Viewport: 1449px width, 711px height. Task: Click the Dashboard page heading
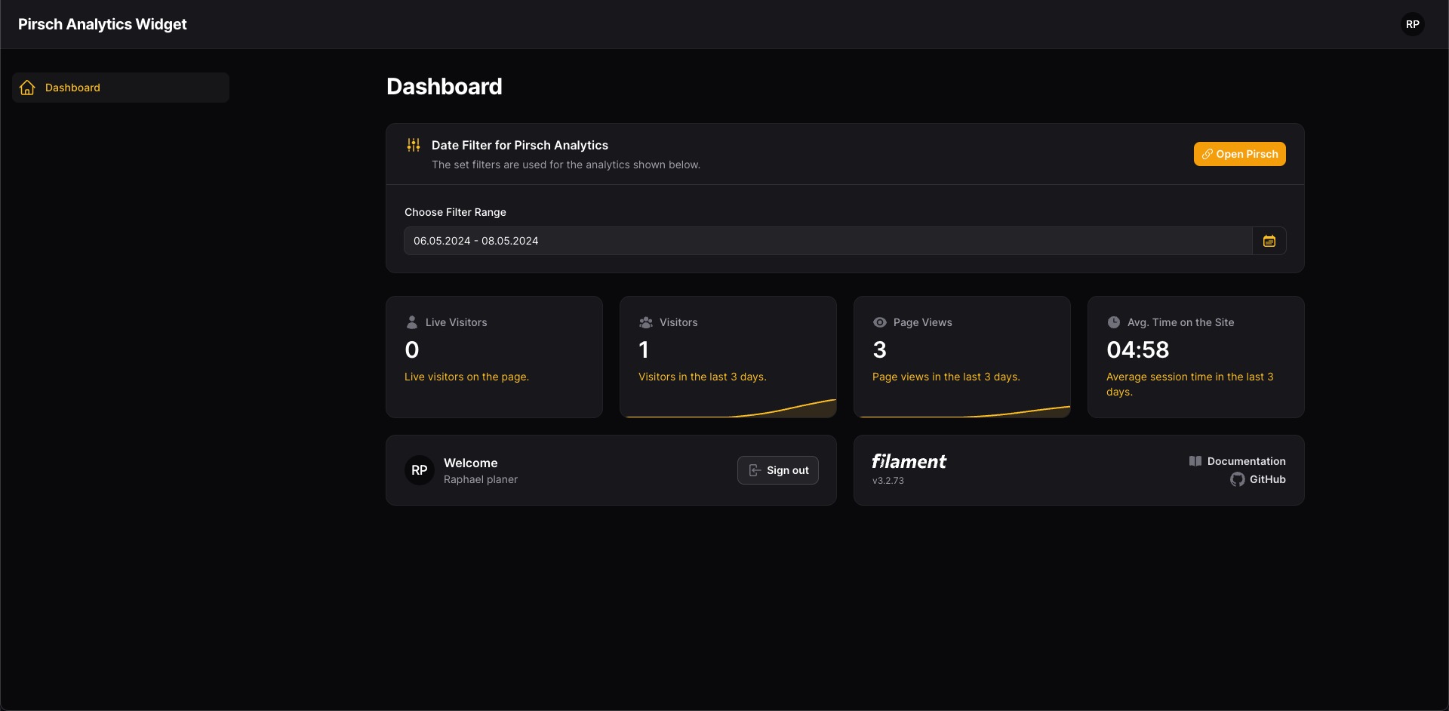445,87
